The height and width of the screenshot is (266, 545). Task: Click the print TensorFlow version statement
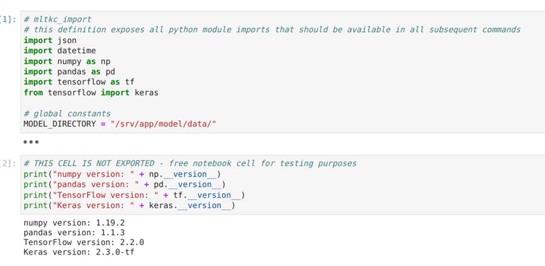[x=135, y=195]
